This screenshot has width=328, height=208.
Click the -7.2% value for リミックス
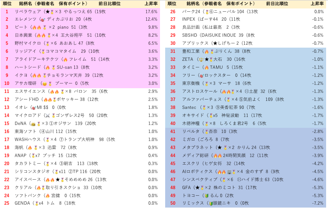[x=318, y=203]
